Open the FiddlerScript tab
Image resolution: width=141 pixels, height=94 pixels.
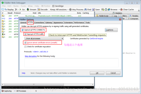(102, 16)
